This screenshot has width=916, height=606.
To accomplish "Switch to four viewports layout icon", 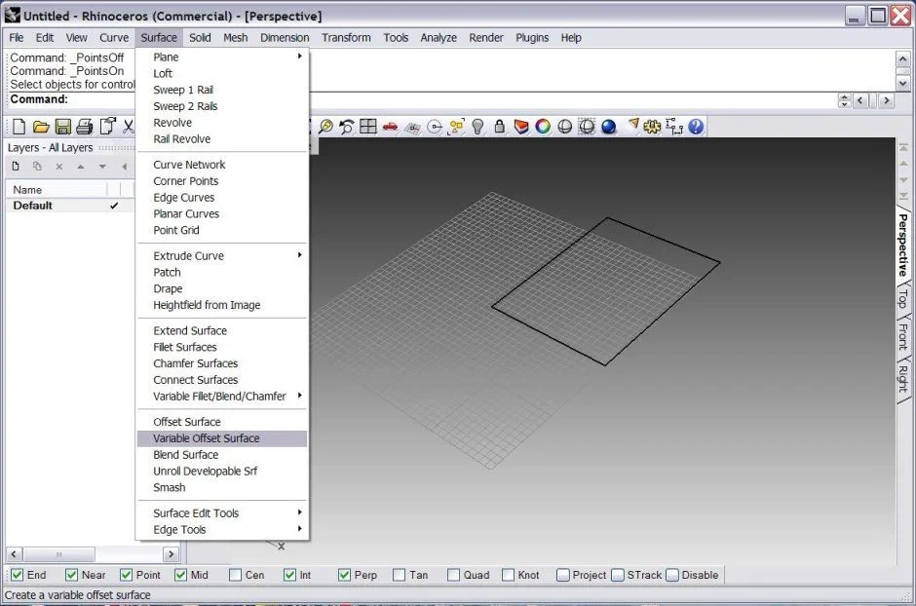I will [368, 126].
